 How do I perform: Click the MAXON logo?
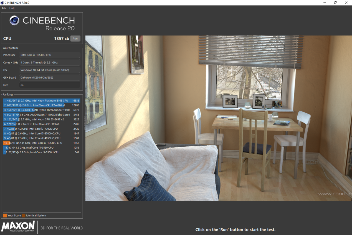click(x=18, y=226)
